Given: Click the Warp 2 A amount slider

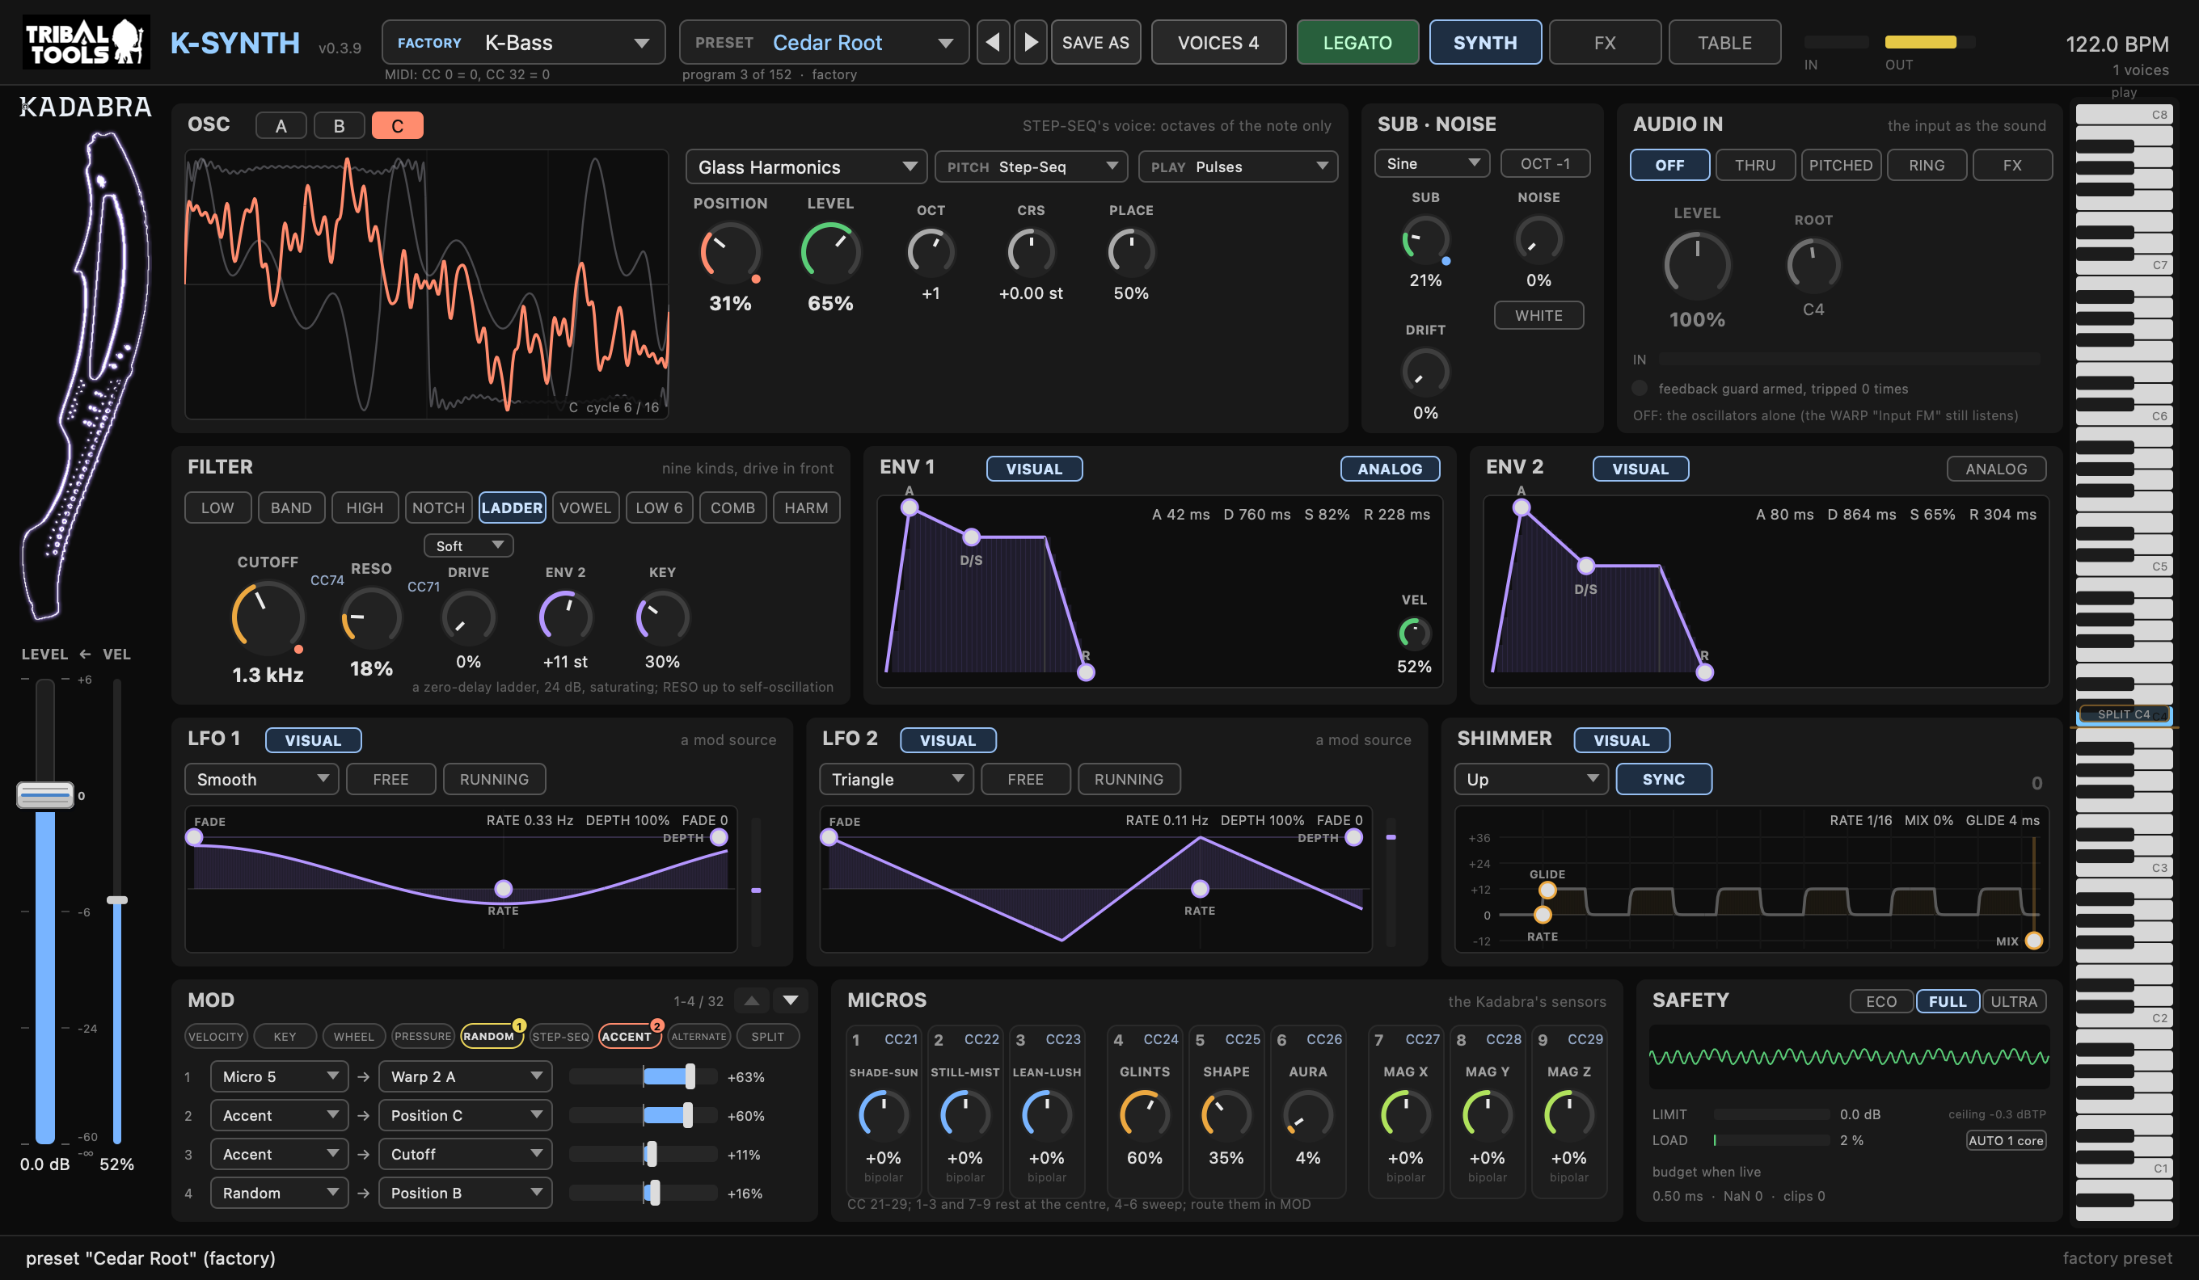Looking at the screenshot, I should [x=642, y=1076].
